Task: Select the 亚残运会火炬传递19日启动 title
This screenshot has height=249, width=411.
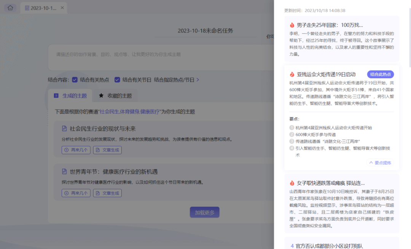Action: pos(326,75)
